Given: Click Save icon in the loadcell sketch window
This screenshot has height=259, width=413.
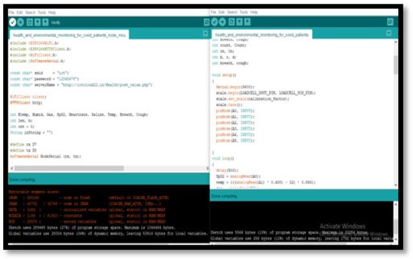Looking at the screenshot, I should click(248, 21).
